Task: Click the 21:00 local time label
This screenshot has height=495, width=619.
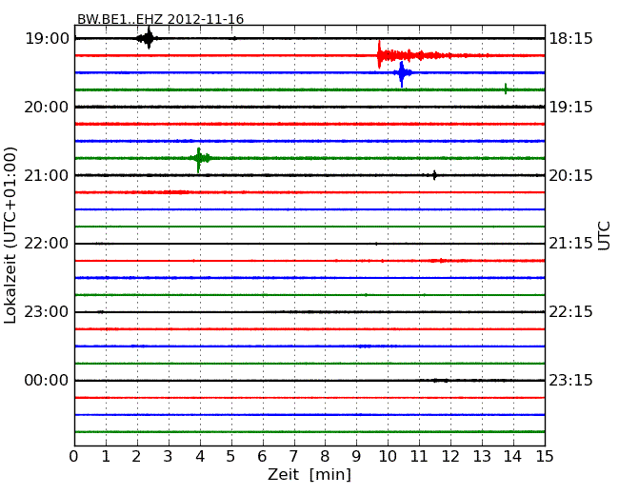Action: [x=47, y=176]
